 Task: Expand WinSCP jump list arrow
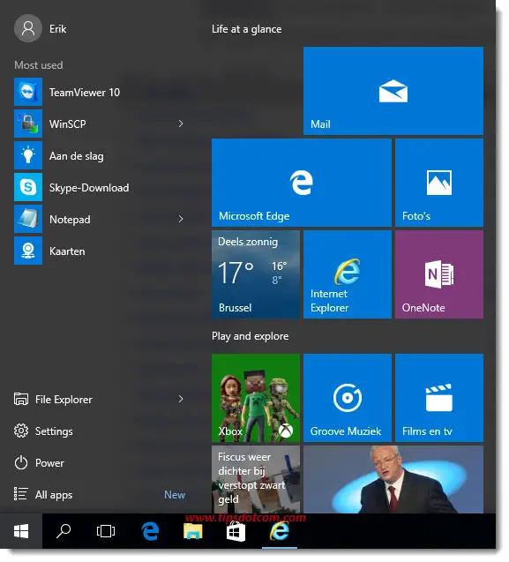tap(181, 124)
